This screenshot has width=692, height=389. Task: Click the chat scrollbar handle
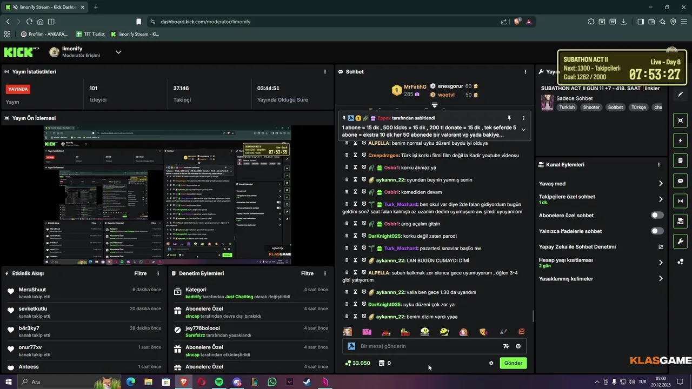pos(533,316)
